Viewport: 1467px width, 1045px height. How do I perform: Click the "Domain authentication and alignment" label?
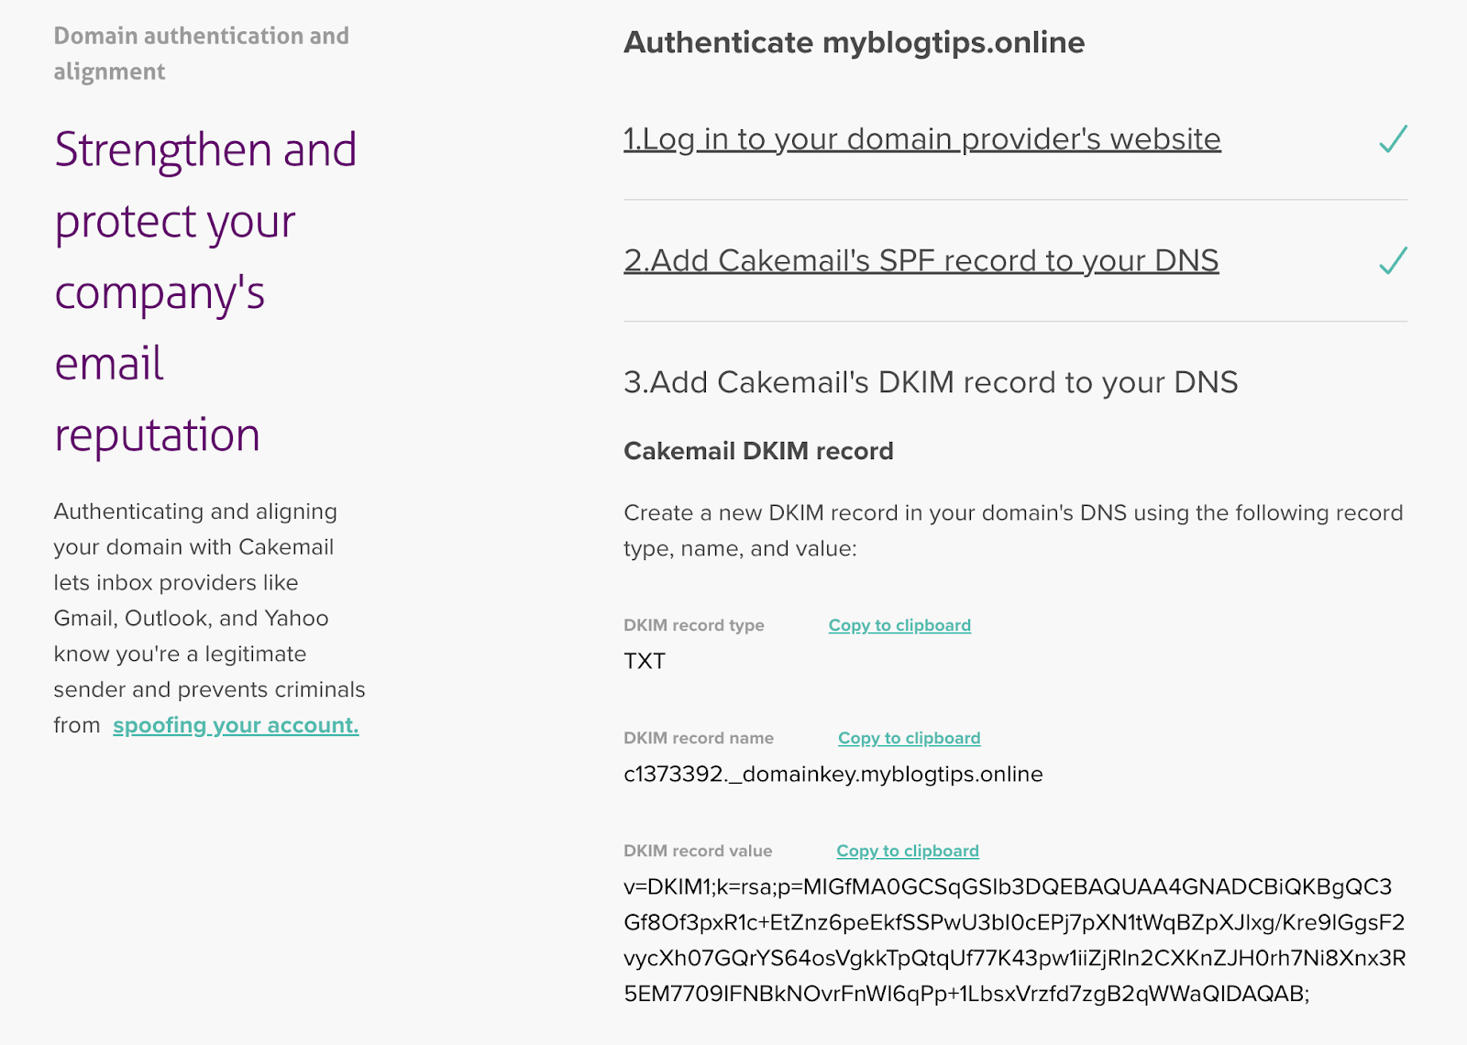coord(201,53)
